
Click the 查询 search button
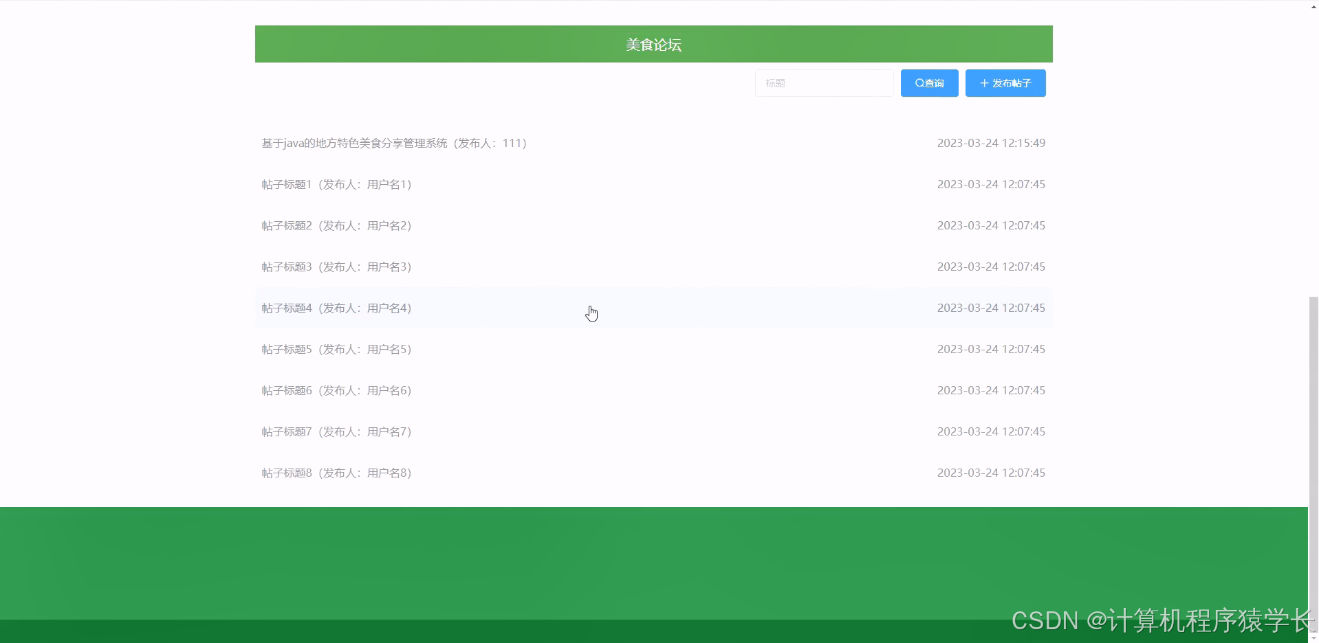[929, 82]
